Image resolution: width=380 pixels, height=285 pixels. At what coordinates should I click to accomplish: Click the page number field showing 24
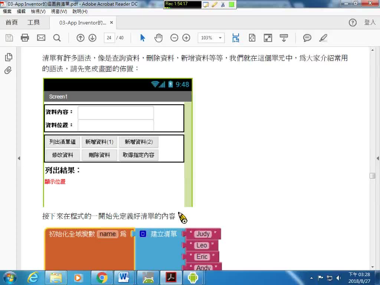point(109,38)
